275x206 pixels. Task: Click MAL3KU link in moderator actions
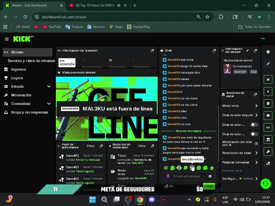(137, 163)
